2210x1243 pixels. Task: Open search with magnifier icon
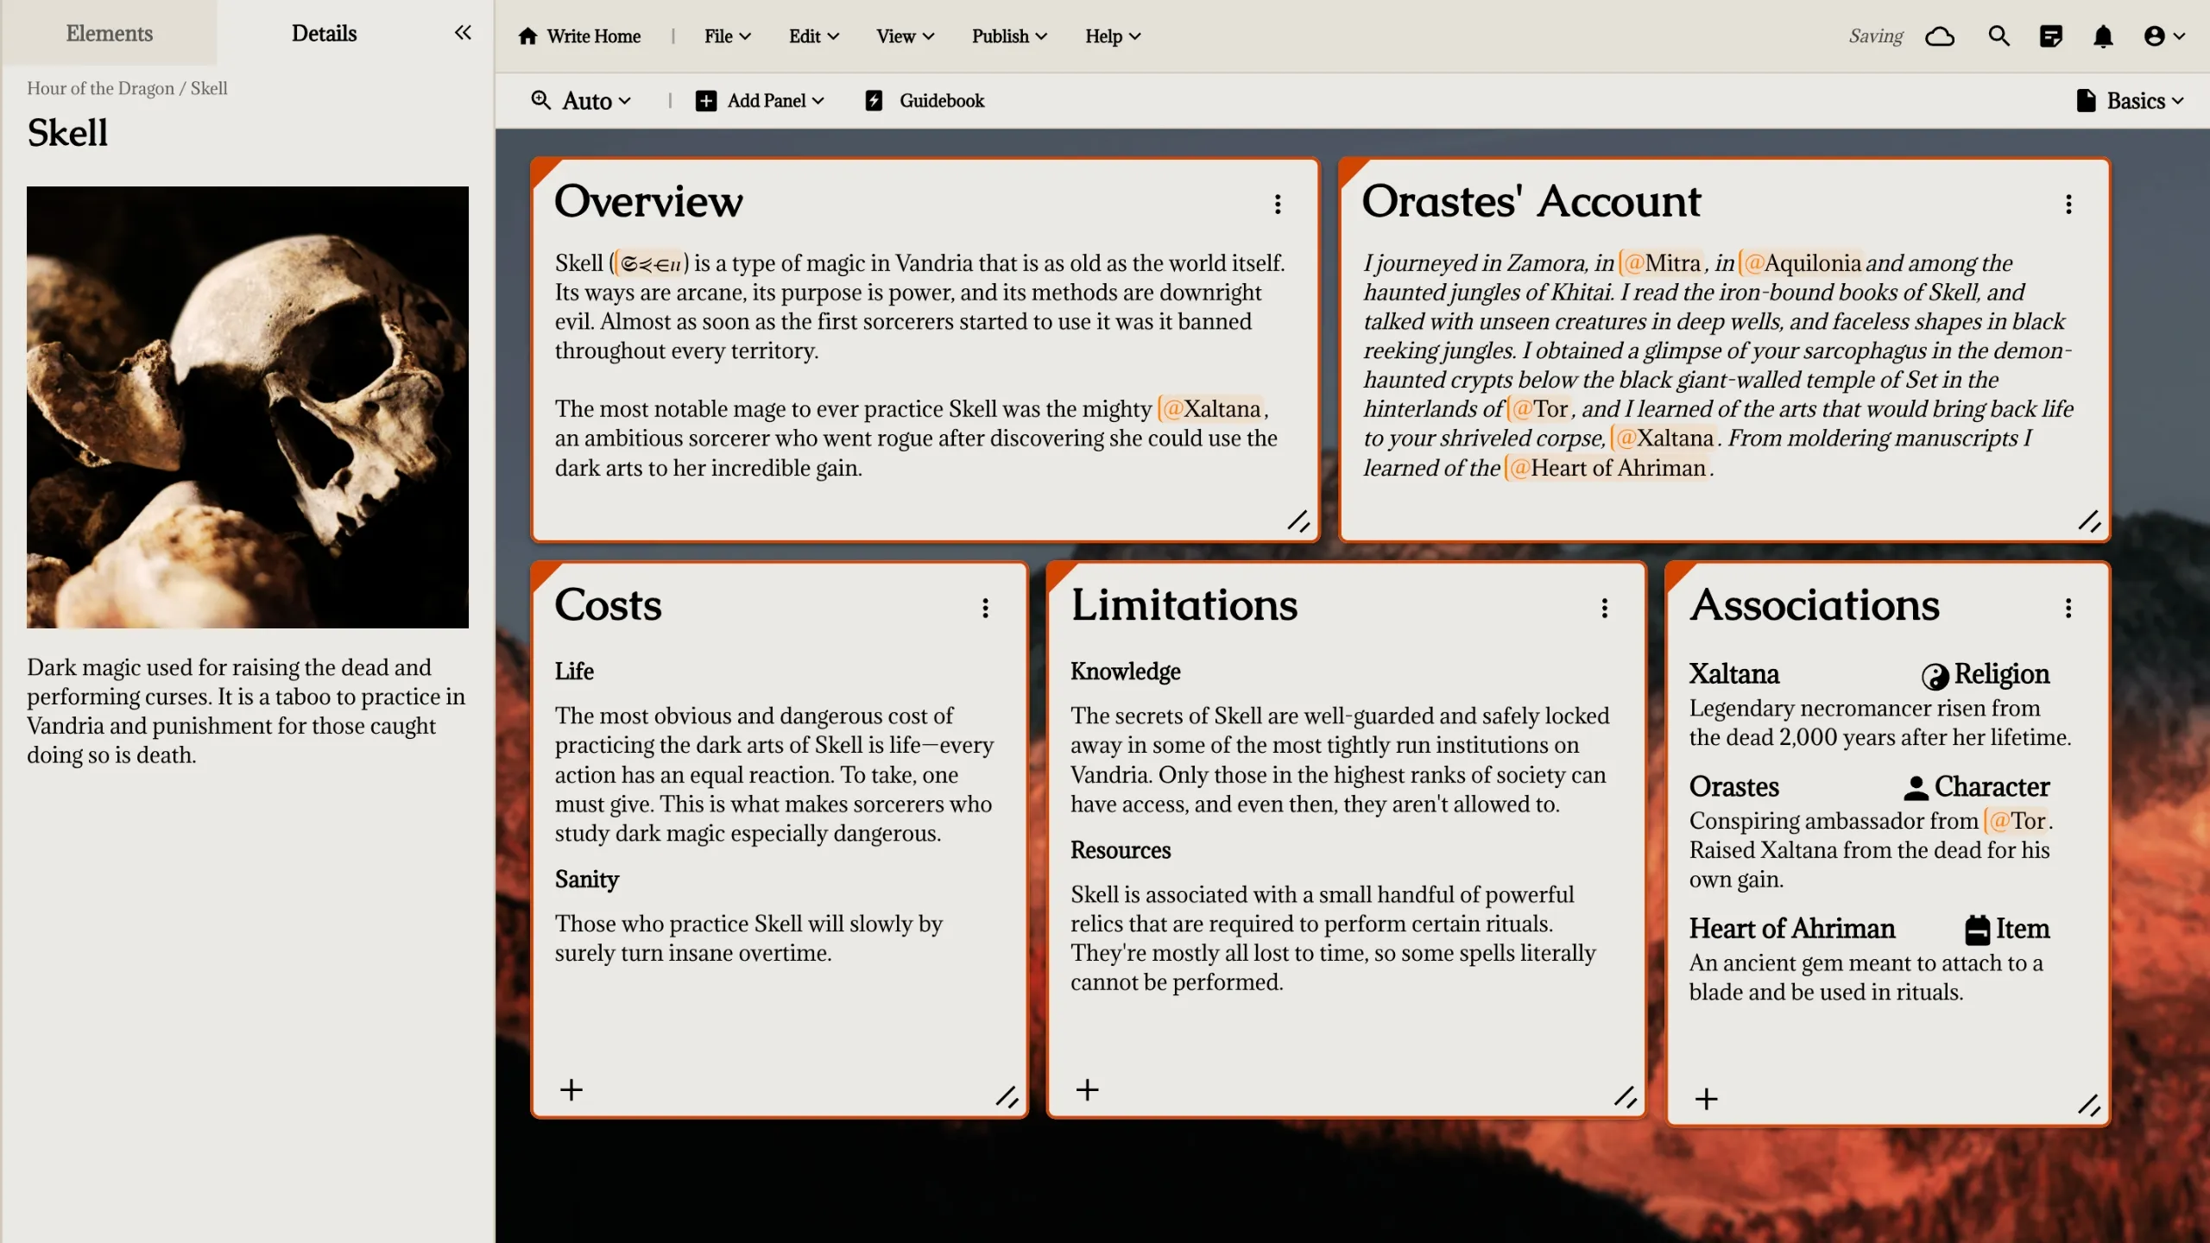pos(1998,36)
